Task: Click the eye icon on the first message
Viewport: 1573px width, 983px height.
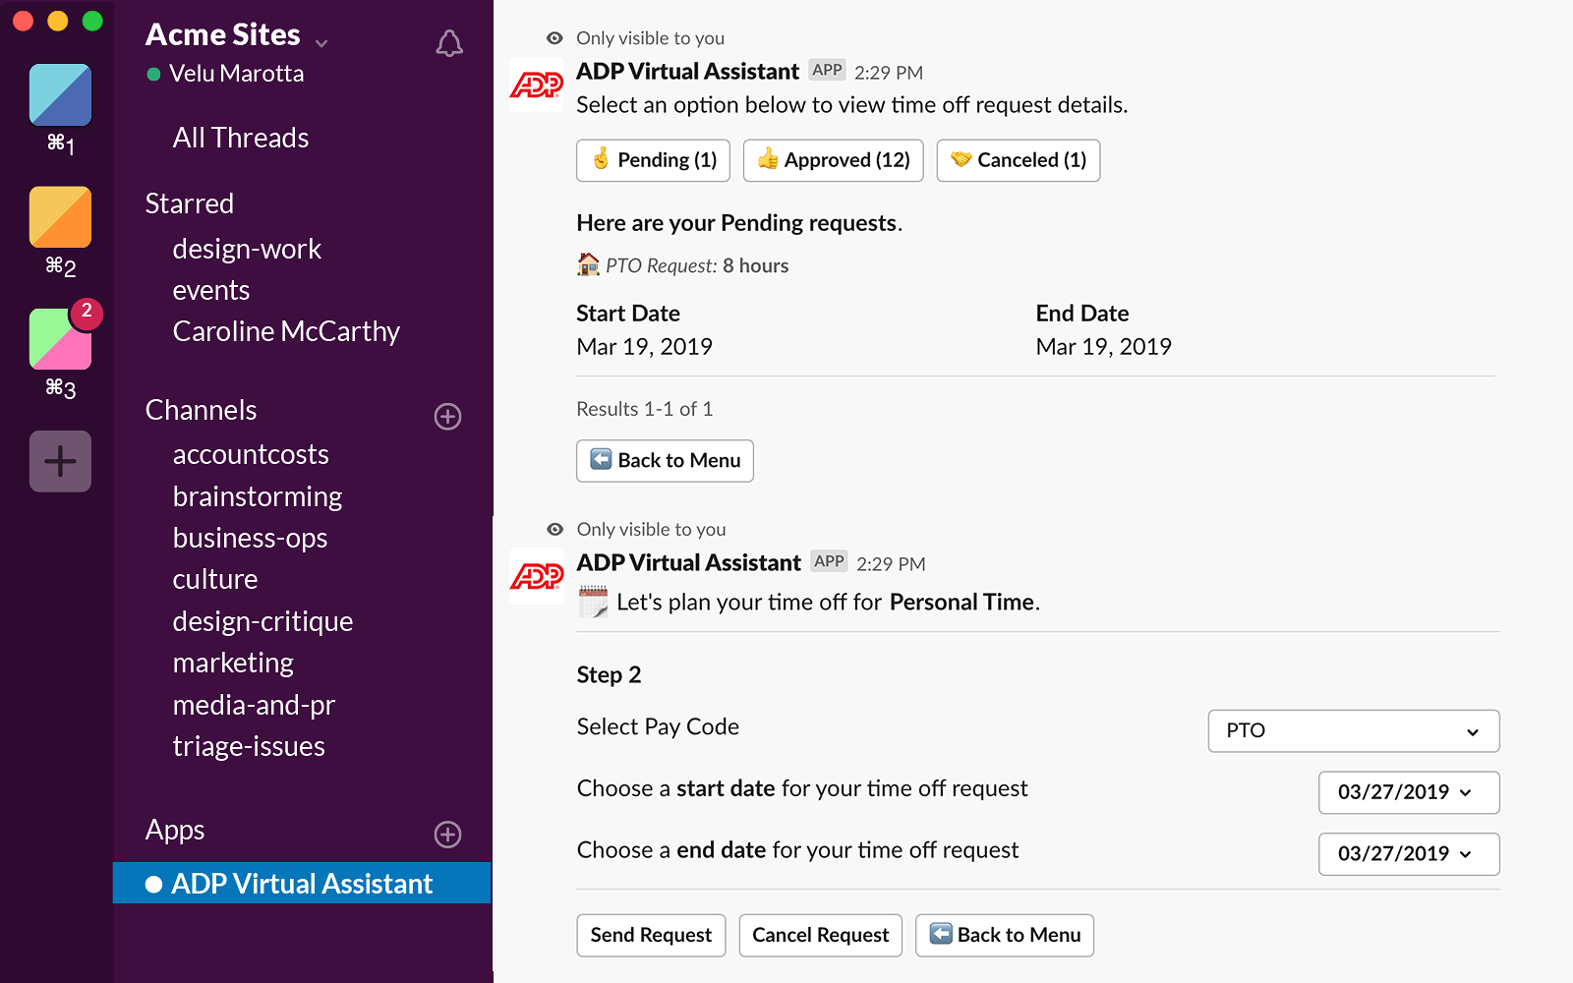Action: click(x=554, y=38)
